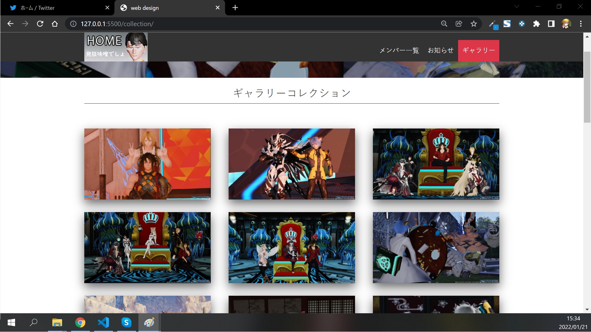Open thumbnail with fox-eared girl on throne

(147, 247)
